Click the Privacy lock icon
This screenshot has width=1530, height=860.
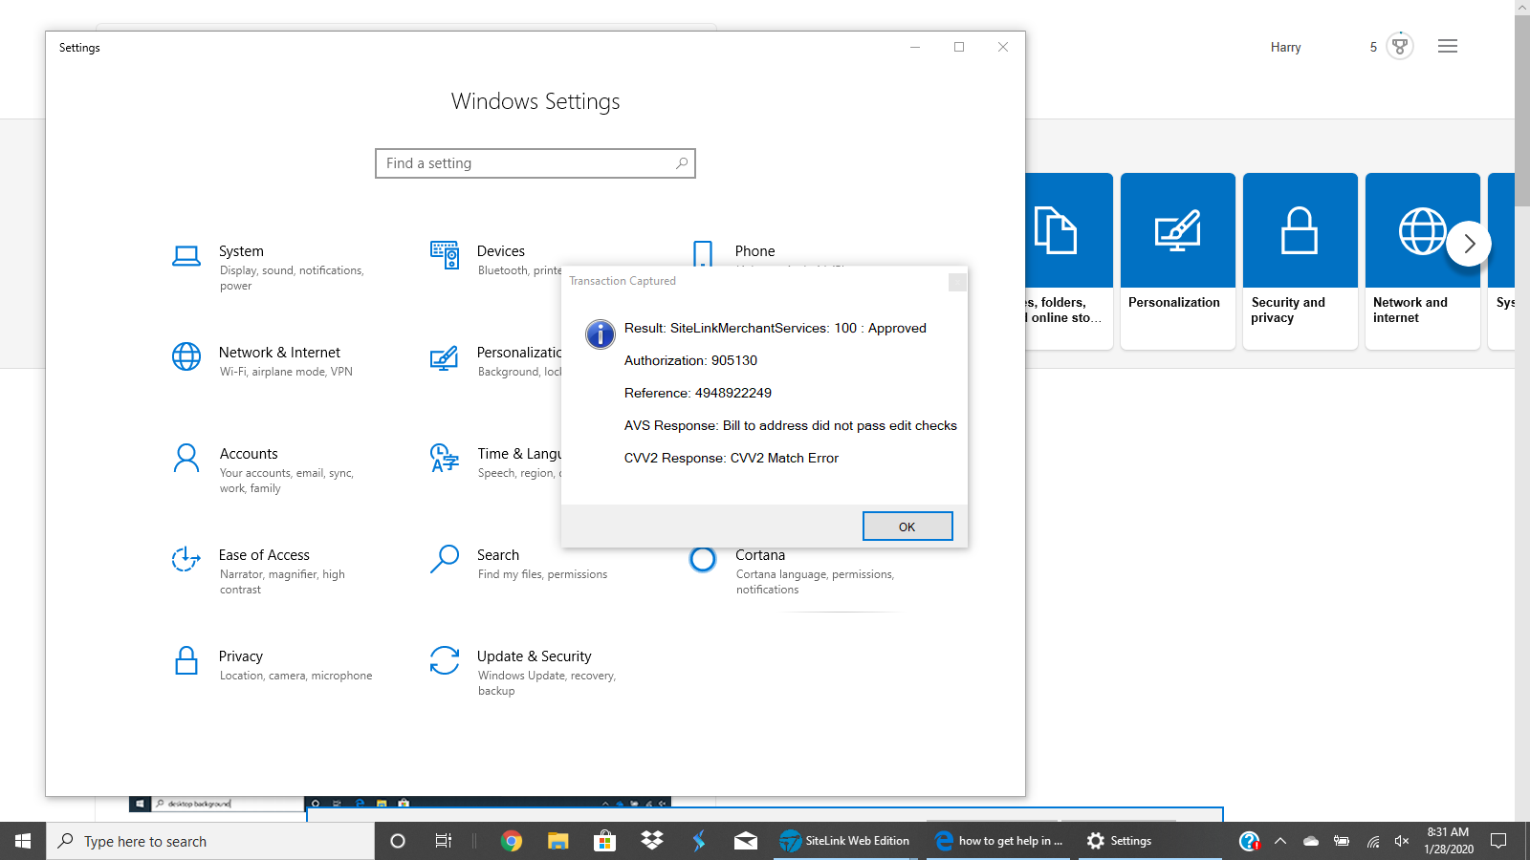(186, 660)
